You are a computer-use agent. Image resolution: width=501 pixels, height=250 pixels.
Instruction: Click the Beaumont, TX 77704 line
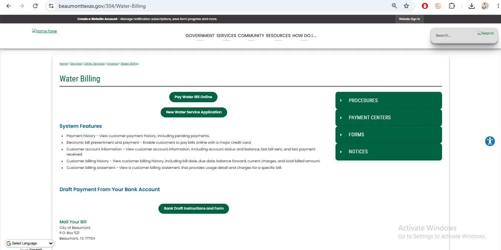[x=77, y=239]
